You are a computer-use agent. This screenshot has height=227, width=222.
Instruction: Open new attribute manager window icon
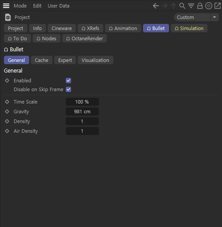pos(218,6)
